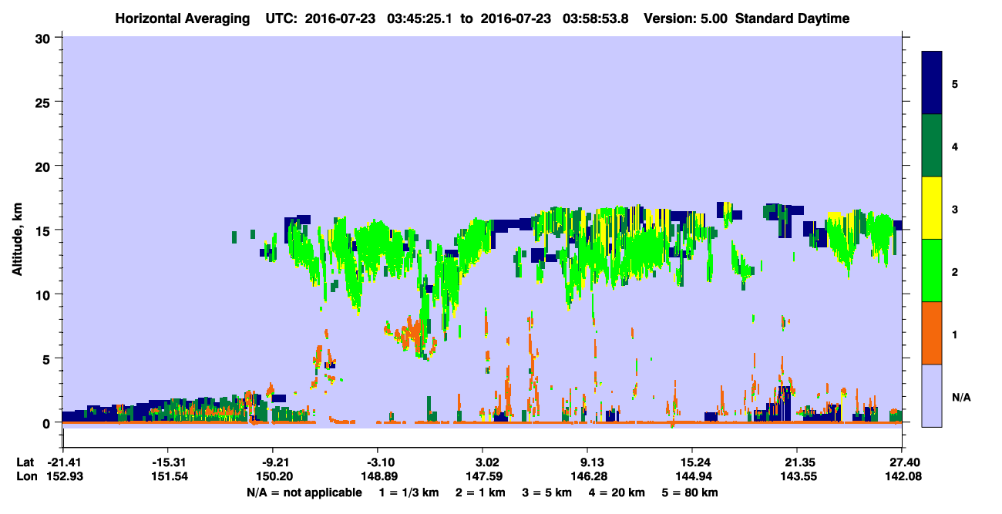The width and height of the screenshot is (1002, 514).
Task: Click the '3 = 5 km' legend text
Action: click(x=546, y=492)
